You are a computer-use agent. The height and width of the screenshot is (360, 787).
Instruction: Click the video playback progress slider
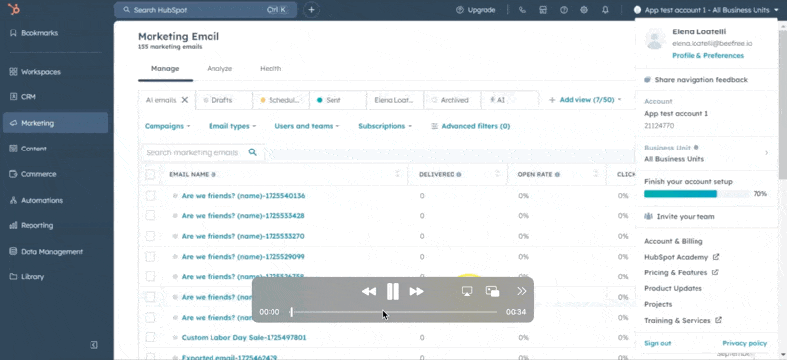393,312
